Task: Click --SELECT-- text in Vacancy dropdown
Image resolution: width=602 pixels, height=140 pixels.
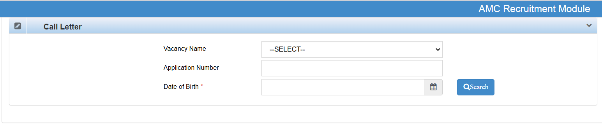Action: tap(287, 50)
